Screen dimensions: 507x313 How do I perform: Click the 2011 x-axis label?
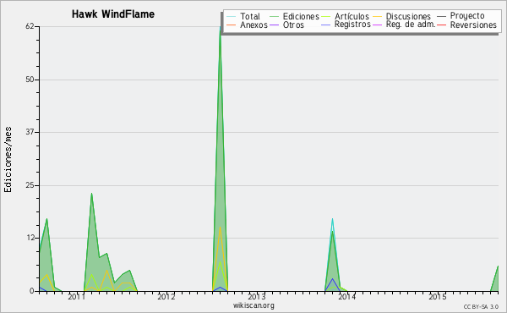pyautogui.click(x=76, y=297)
